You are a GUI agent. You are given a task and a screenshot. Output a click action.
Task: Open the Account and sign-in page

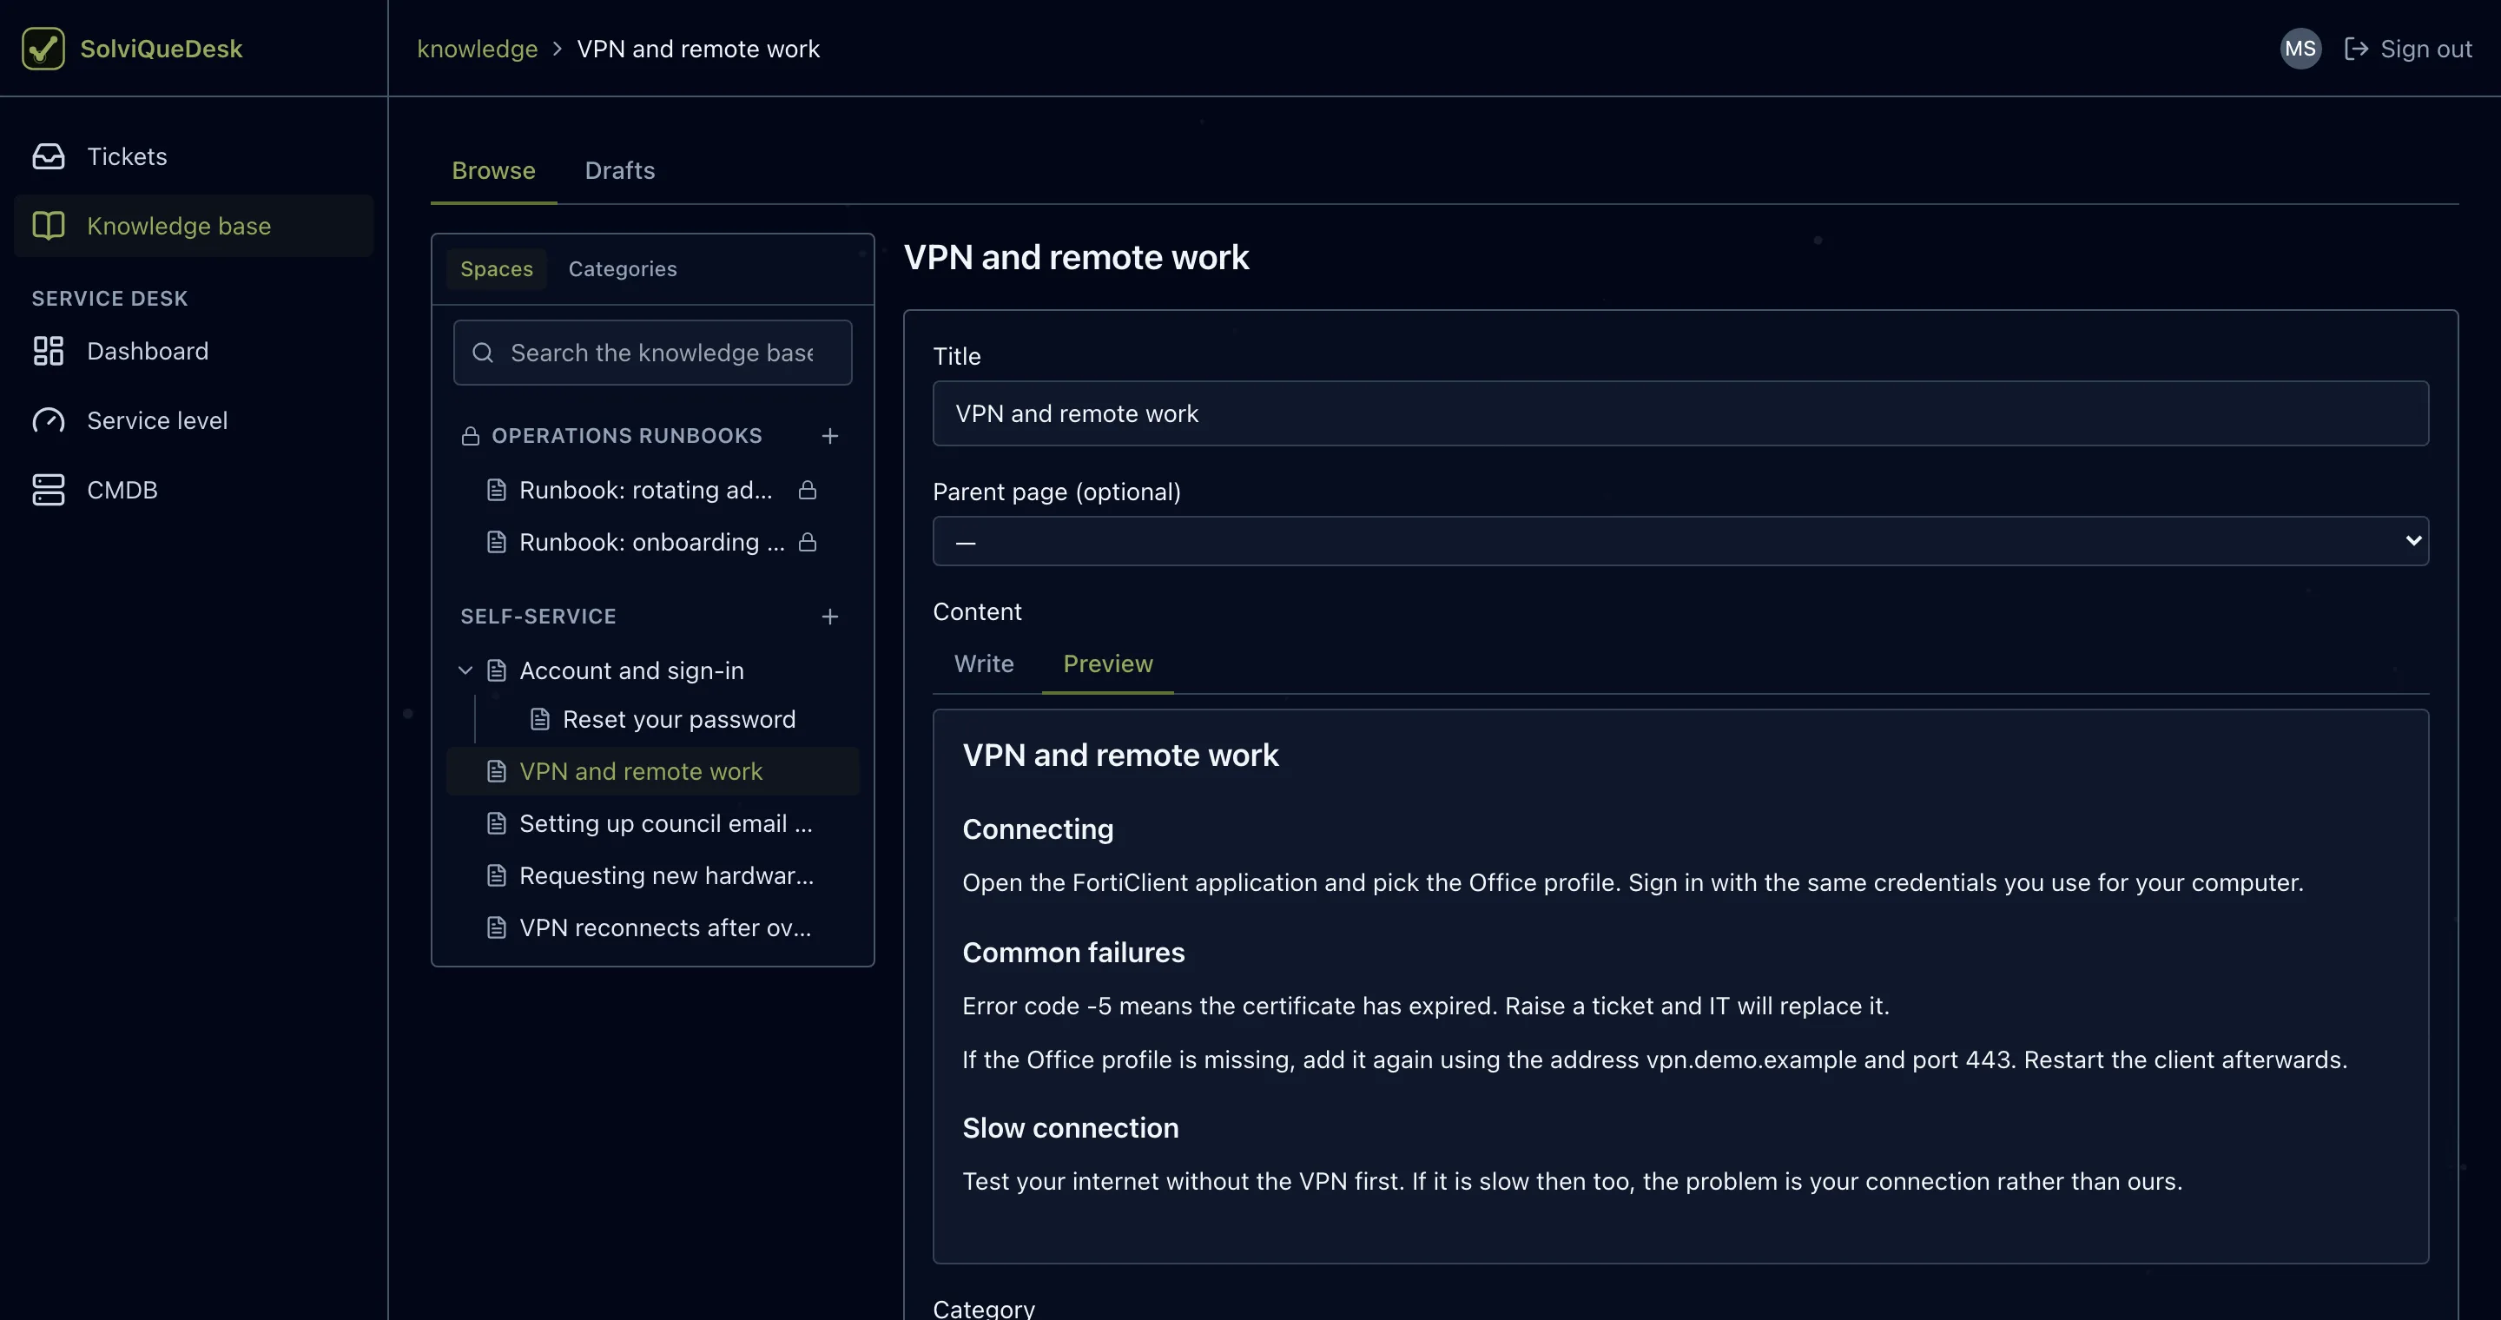coord(631,670)
